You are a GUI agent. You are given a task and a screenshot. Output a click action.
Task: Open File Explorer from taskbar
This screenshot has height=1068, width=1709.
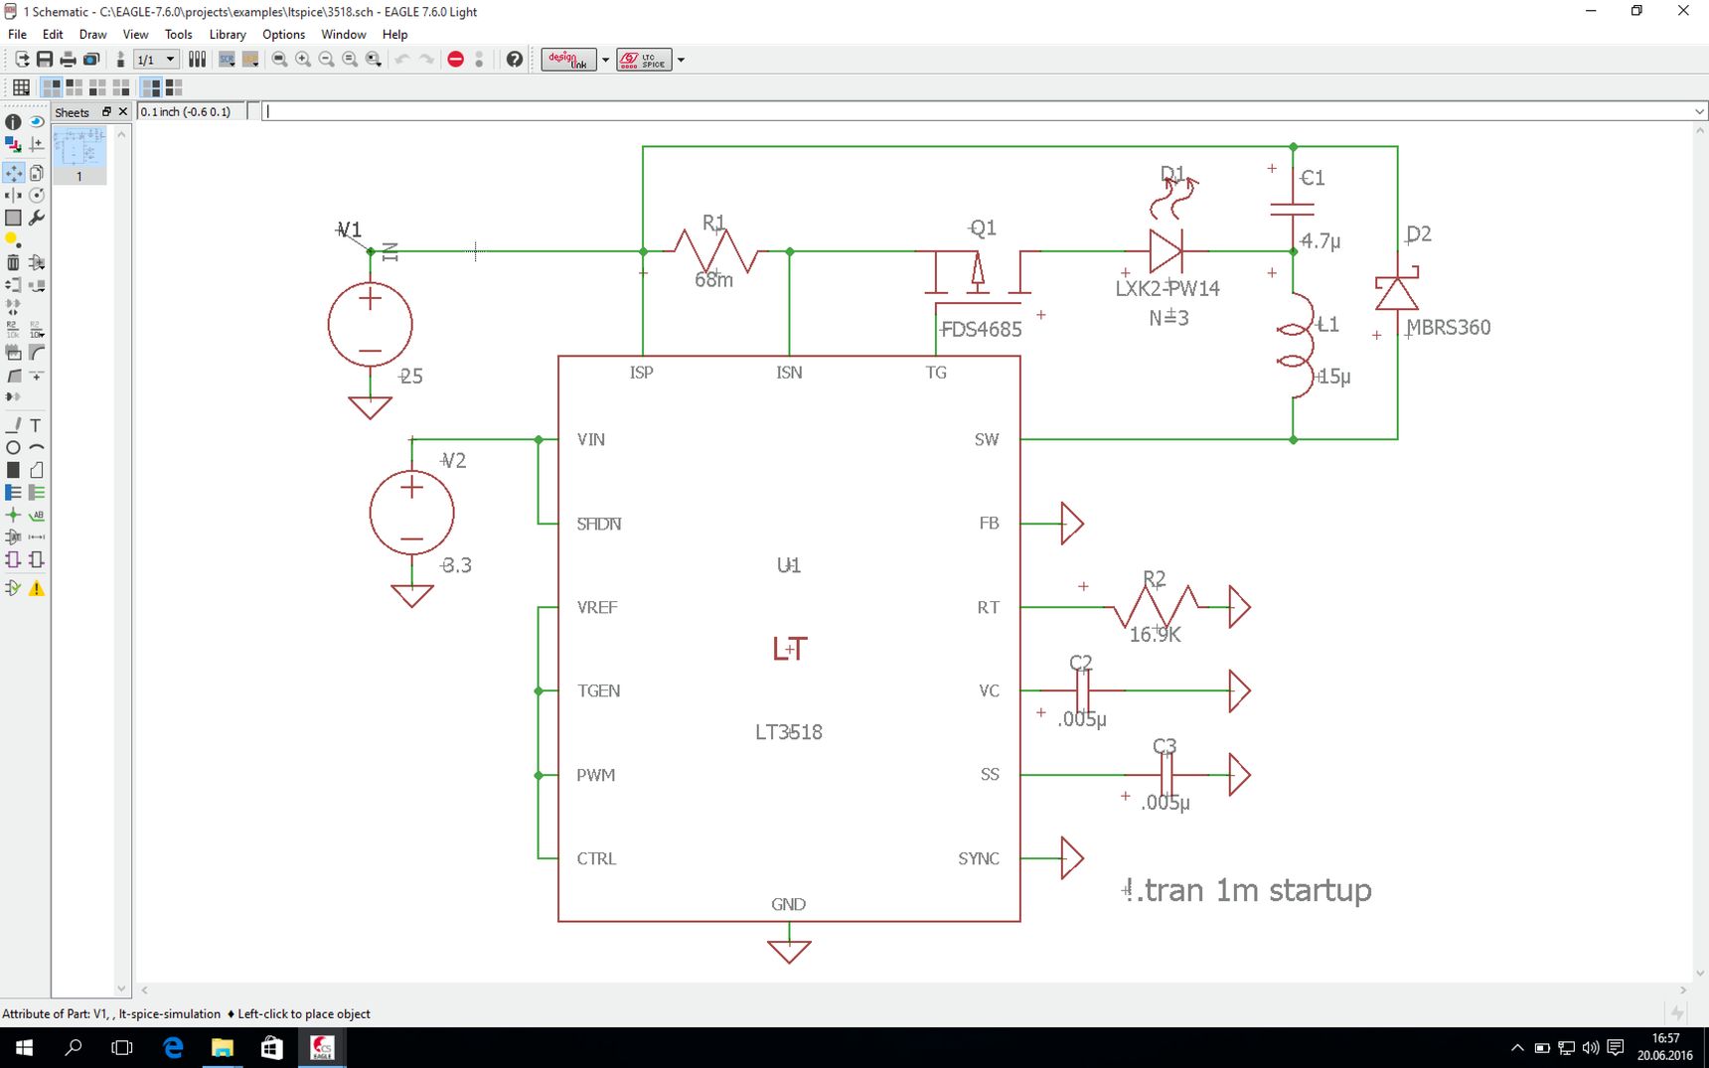point(222,1048)
